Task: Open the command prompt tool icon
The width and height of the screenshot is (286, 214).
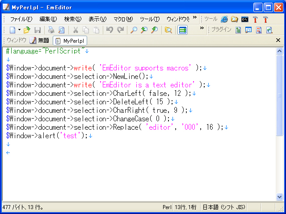Action: [x=245, y=19]
